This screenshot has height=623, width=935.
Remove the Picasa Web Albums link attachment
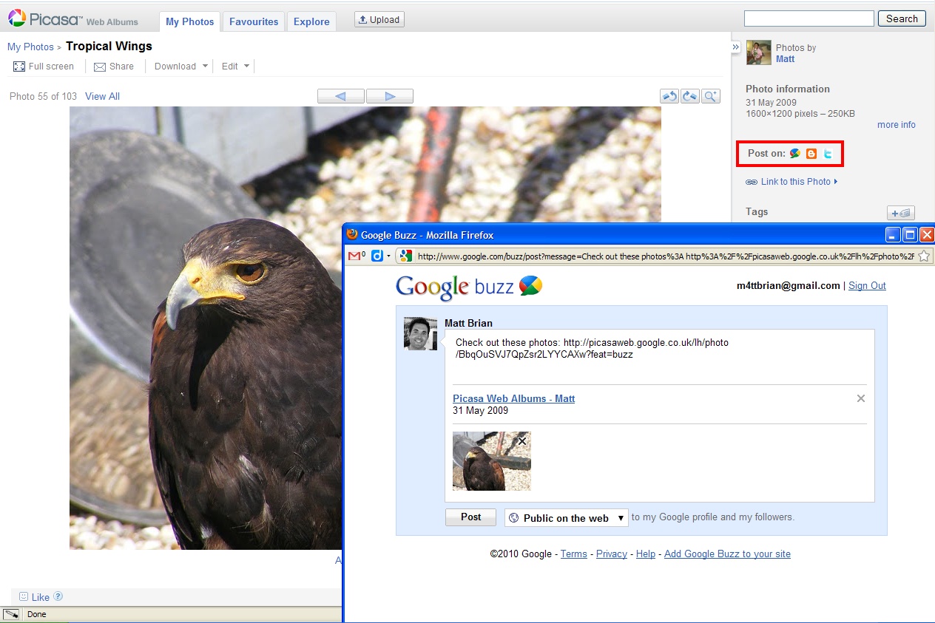pos(860,398)
